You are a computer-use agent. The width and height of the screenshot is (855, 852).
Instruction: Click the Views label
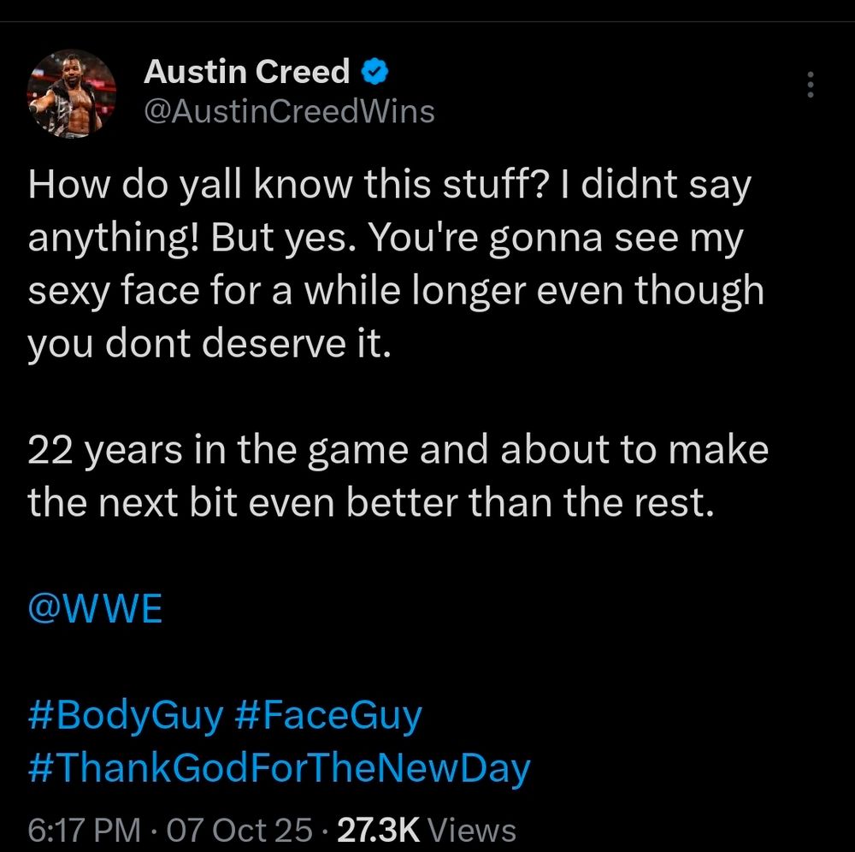(x=471, y=830)
